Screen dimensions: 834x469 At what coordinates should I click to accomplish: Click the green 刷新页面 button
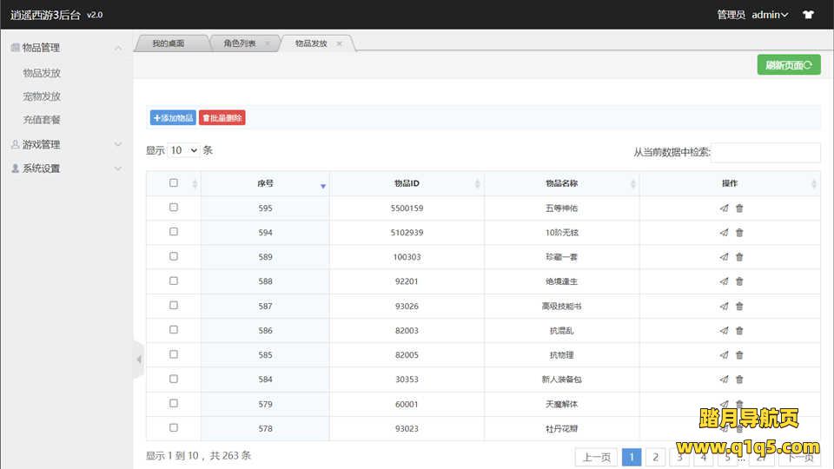click(789, 65)
